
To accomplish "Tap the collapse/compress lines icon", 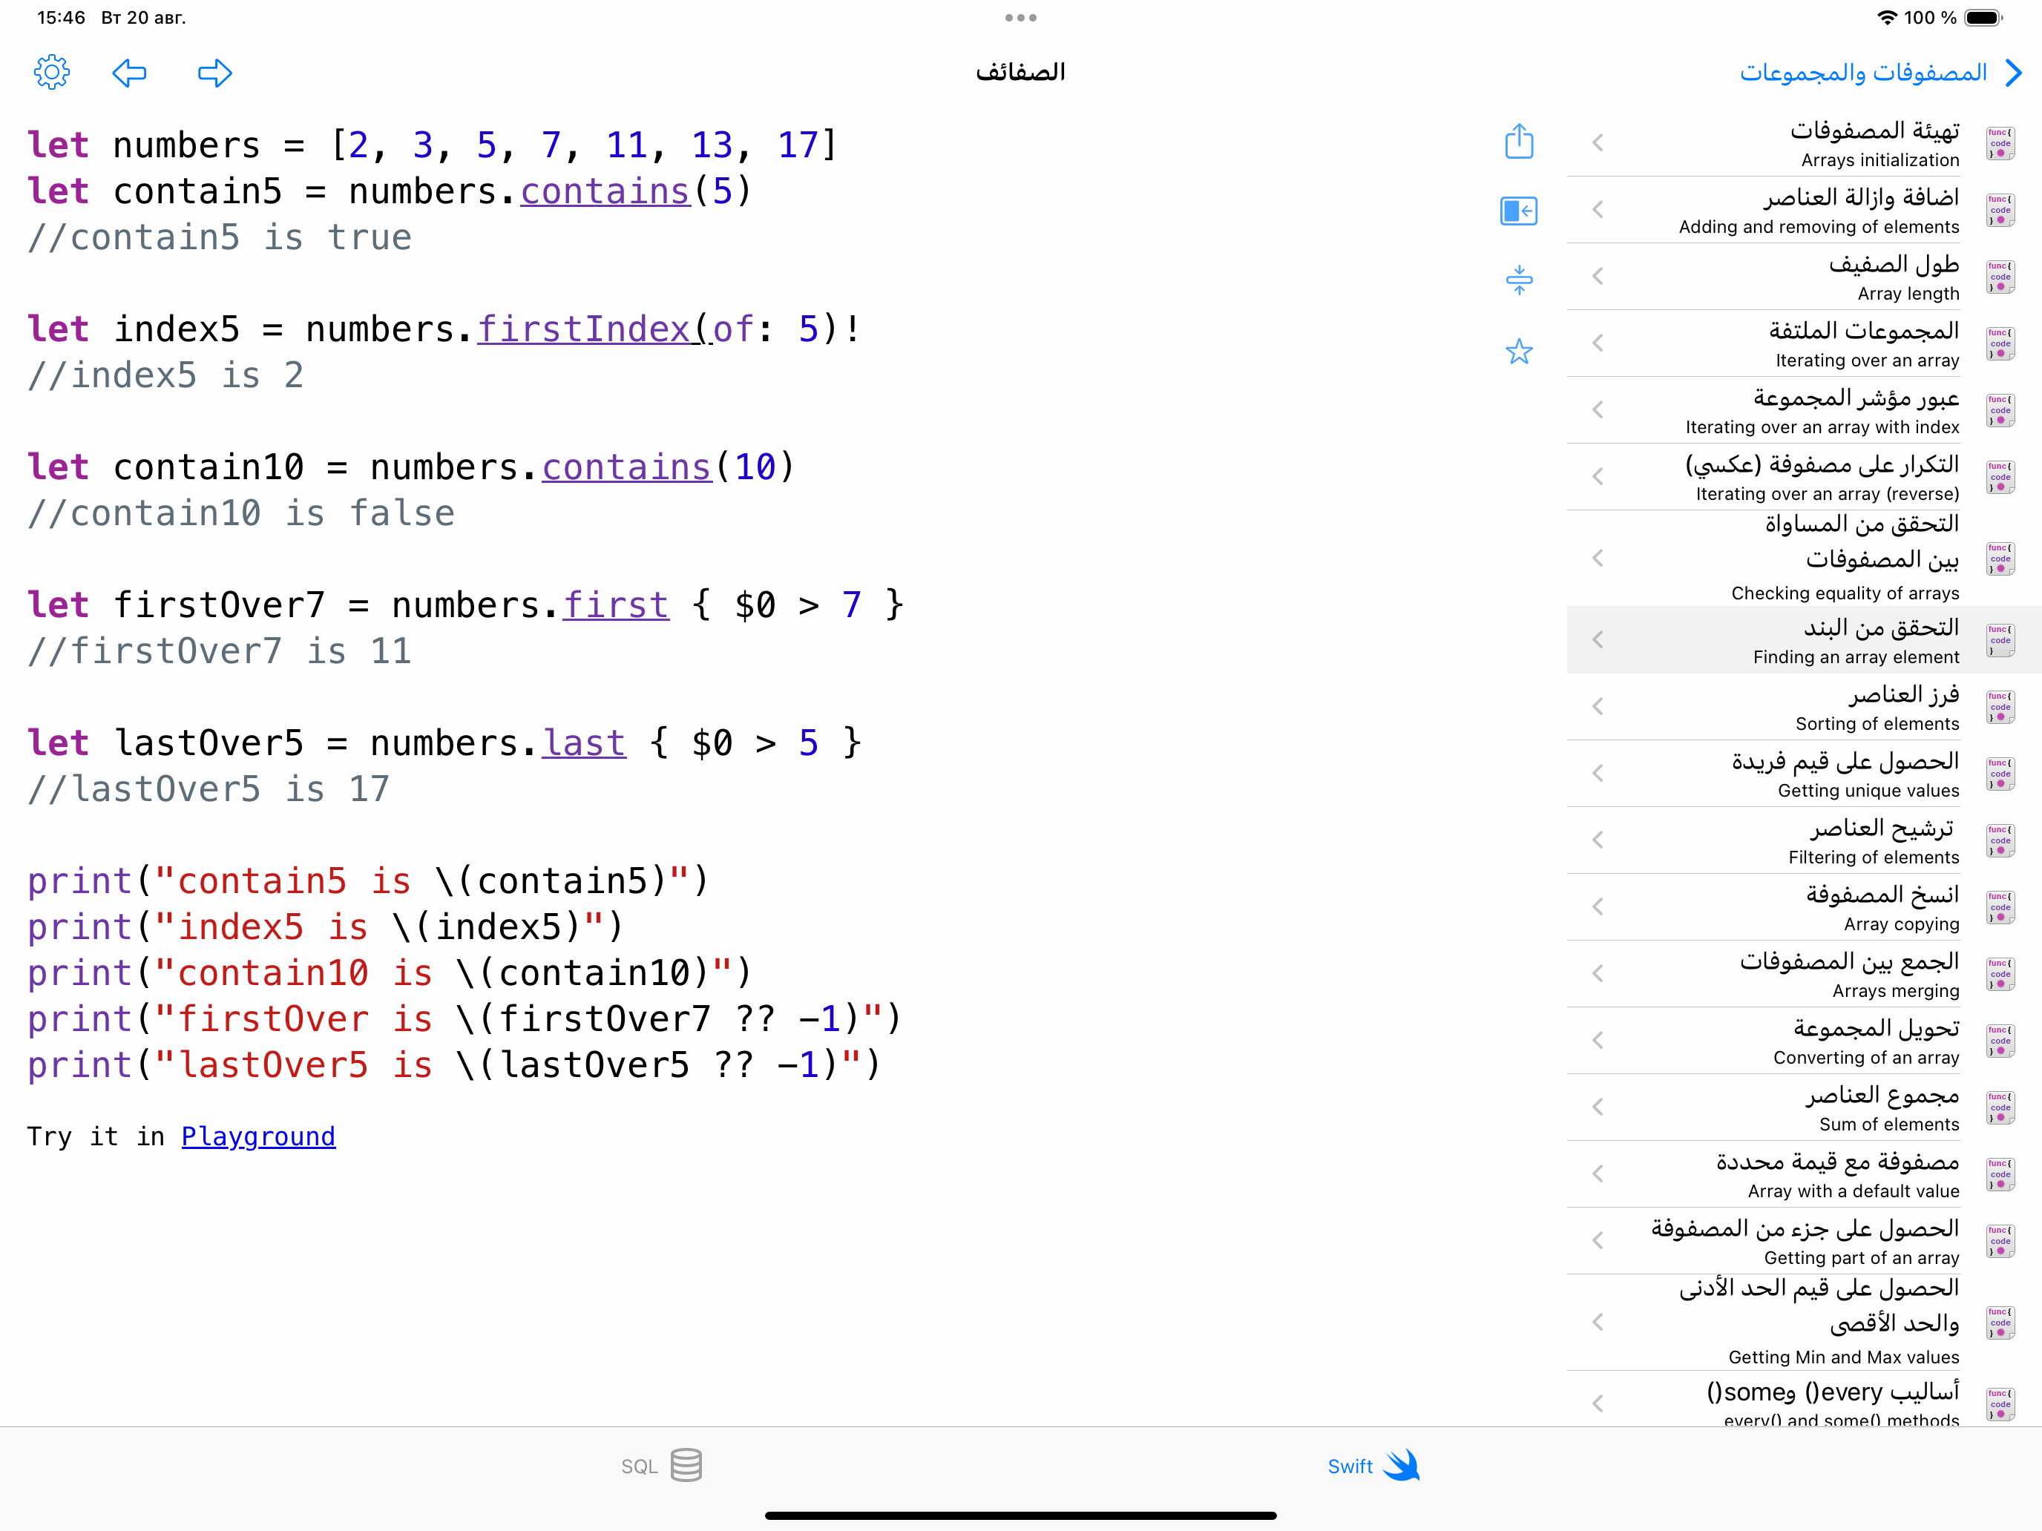I will click(x=1519, y=280).
